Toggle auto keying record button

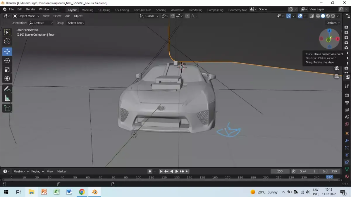coord(150,171)
